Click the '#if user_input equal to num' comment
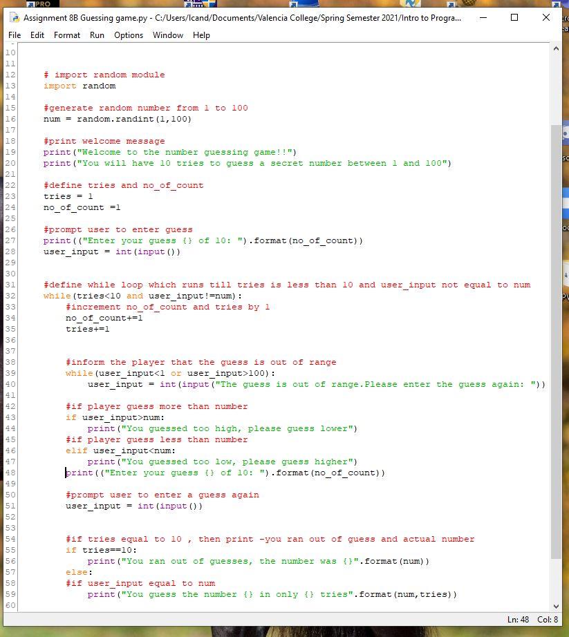 (x=140, y=583)
